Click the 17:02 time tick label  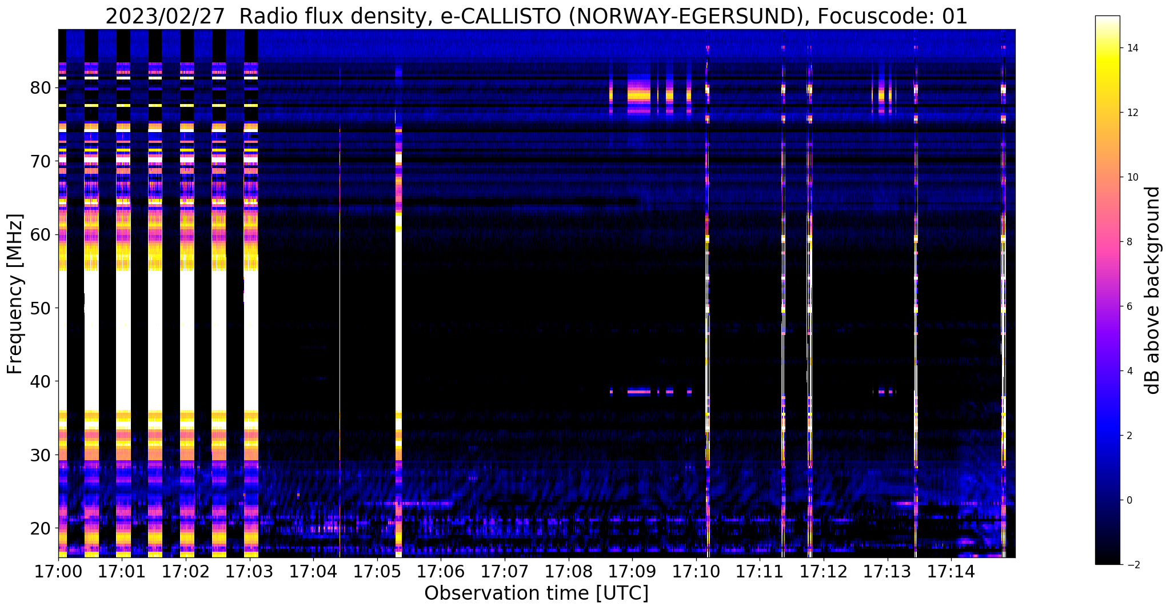(x=186, y=572)
